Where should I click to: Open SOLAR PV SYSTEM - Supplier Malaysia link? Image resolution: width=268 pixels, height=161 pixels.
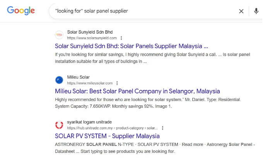tap(107, 136)
